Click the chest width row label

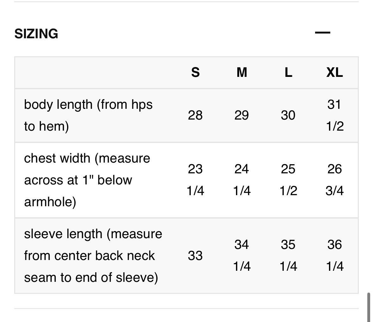87,180
